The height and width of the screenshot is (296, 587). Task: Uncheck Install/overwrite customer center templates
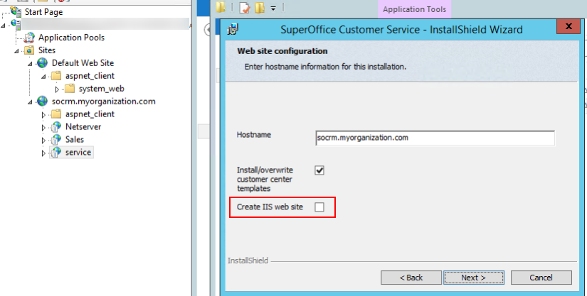(319, 170)
